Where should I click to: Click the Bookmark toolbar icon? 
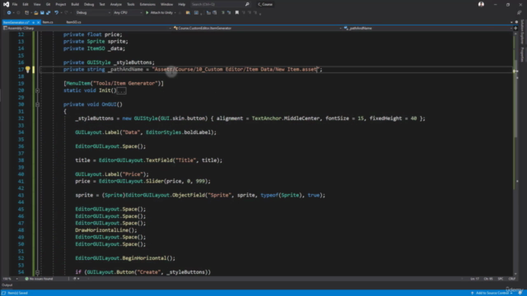237,13
